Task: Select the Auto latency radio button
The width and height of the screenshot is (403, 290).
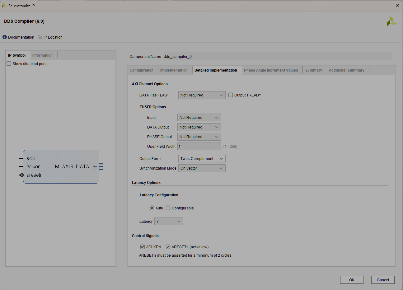Action: click(152, 208)
